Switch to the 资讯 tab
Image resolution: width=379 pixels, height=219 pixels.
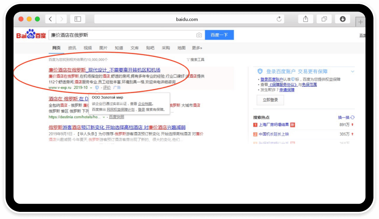pyautogui.click(x=72, y=48)
